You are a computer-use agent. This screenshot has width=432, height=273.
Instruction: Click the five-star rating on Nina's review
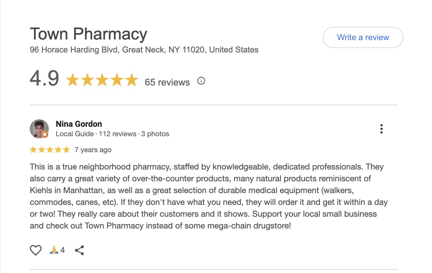click(50, 150)
